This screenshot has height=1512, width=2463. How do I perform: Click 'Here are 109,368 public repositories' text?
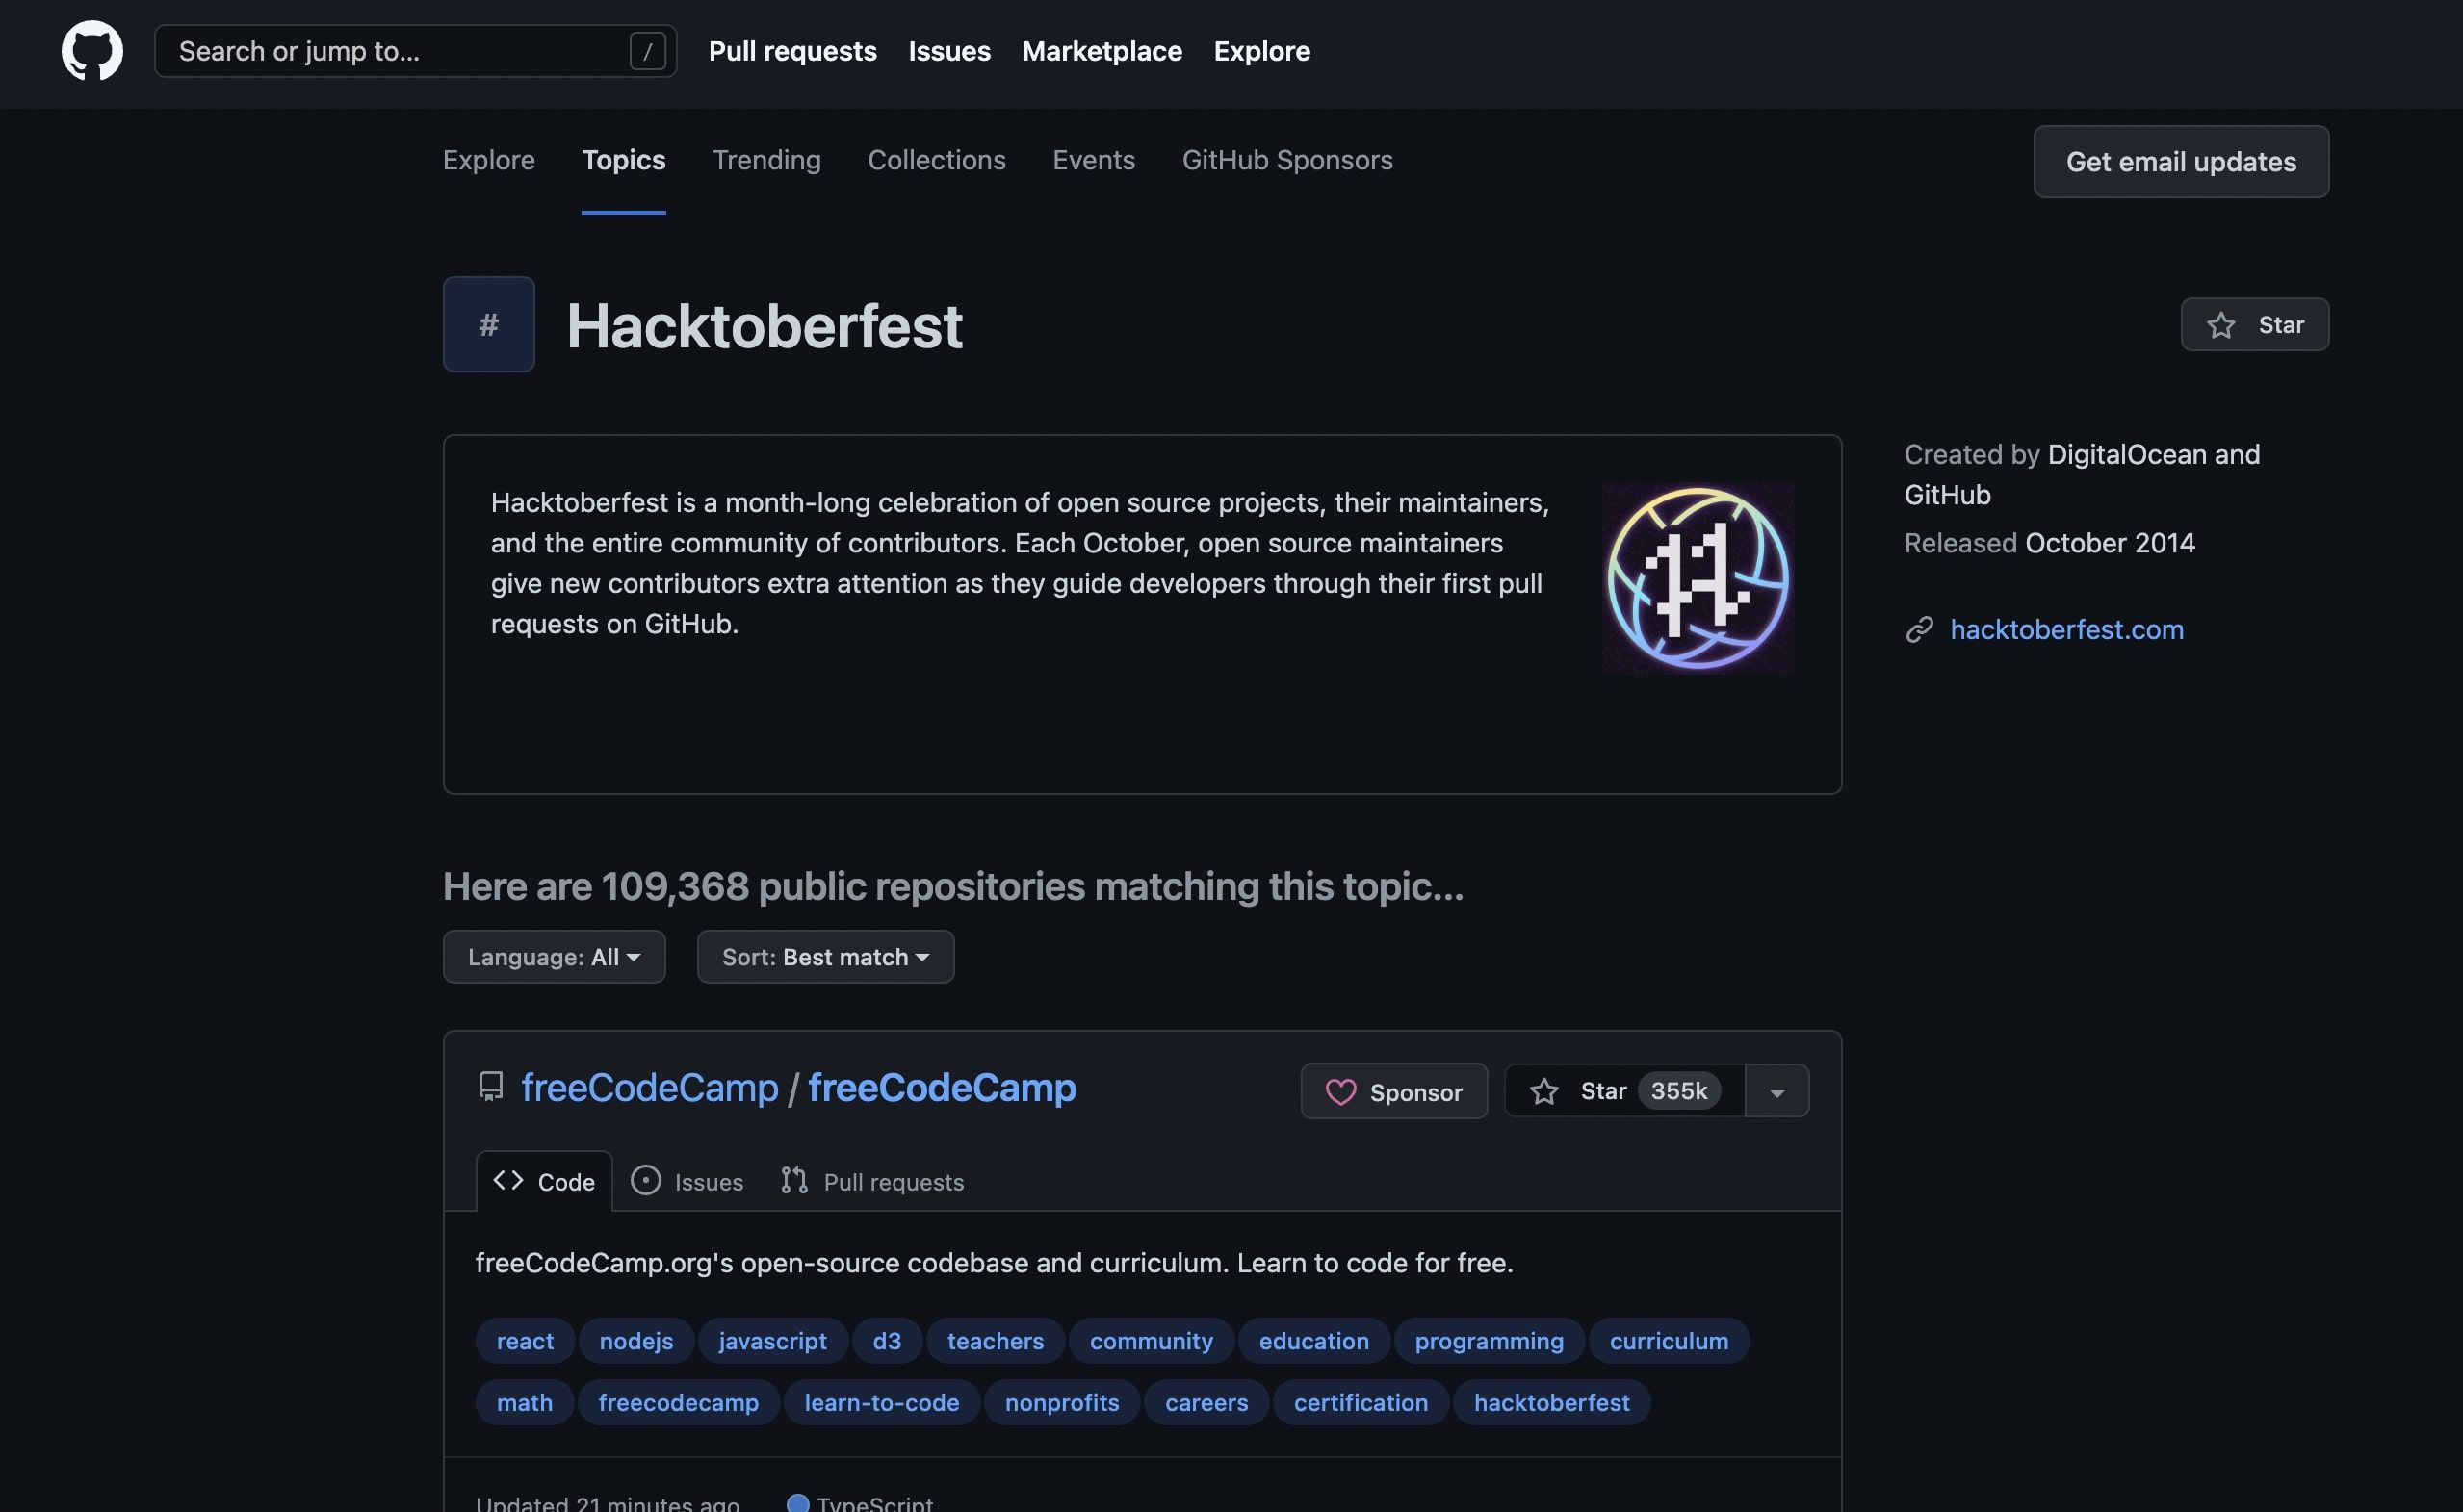point(953,886)
